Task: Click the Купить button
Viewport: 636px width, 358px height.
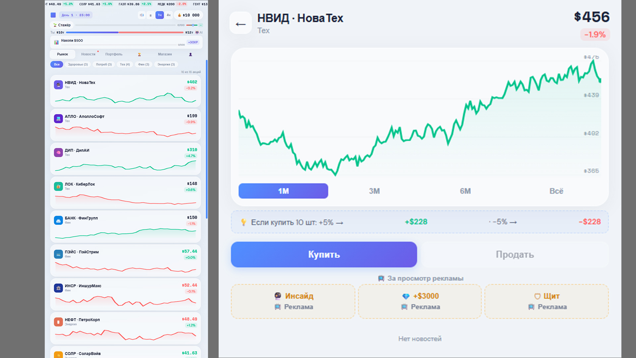Action: [x=324, y=255]
